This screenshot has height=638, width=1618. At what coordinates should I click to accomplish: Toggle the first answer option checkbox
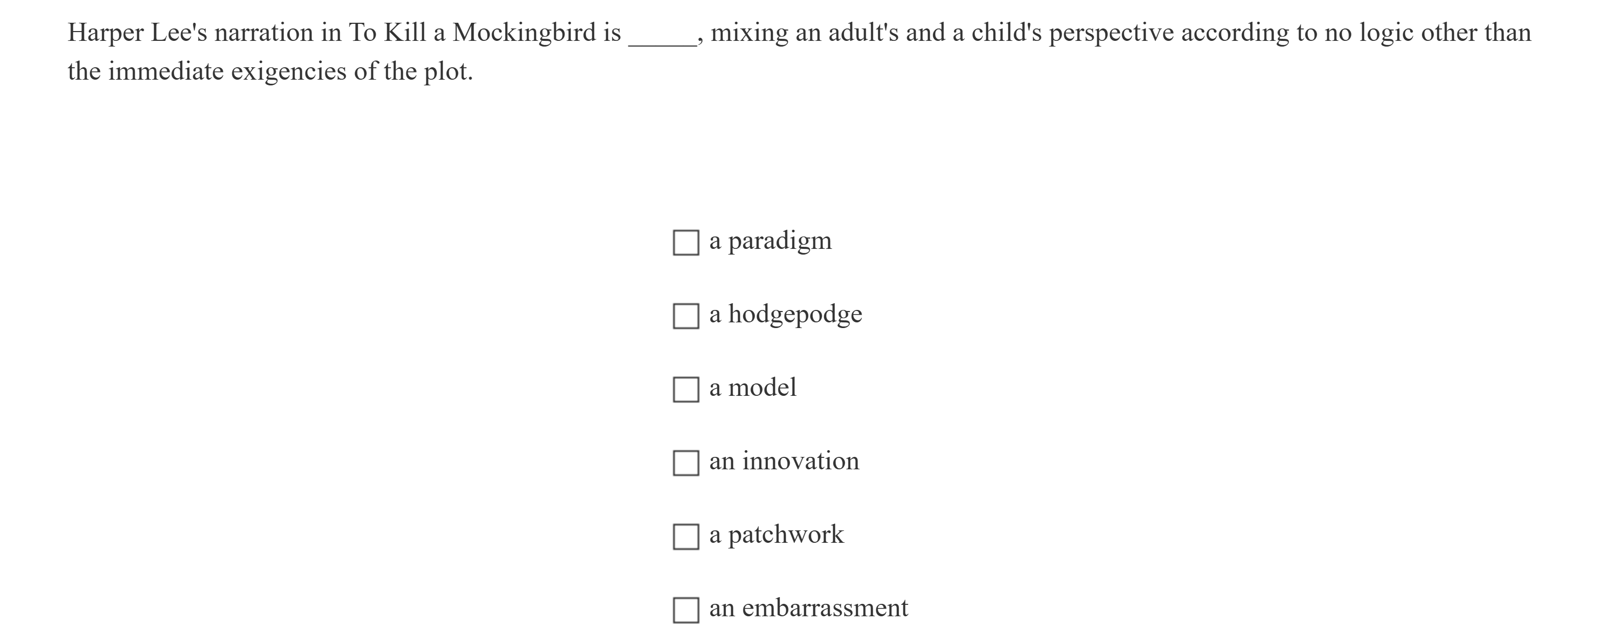coord(686,242)
